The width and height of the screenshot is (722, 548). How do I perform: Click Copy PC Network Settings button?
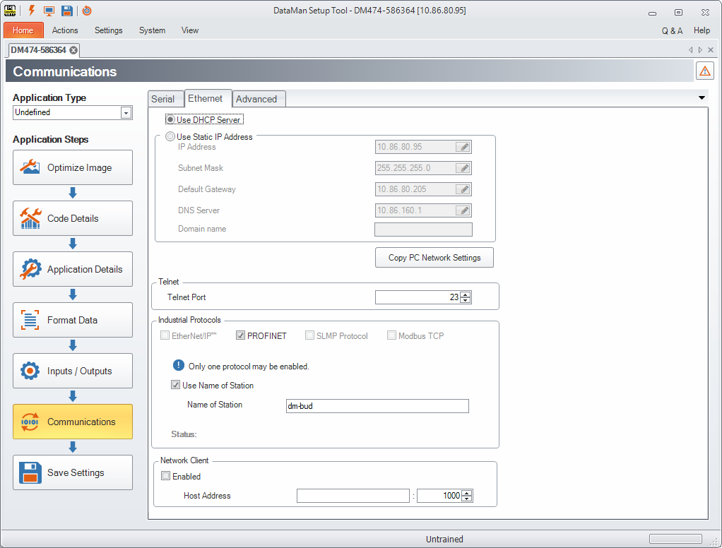(434, 258)
